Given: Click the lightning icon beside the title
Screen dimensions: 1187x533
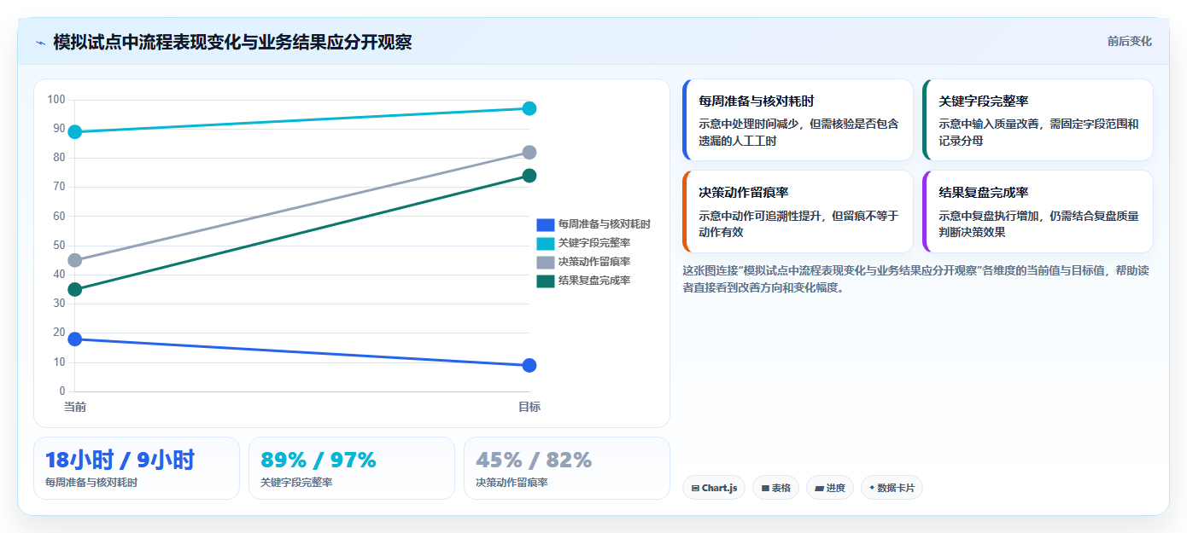Looking at the screenshot, I should pyautogui.click(x=40, y=43).
